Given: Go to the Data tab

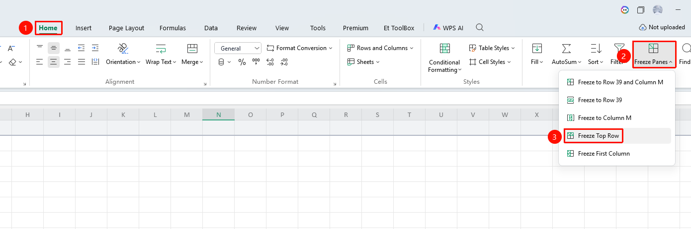Looking at the screenshot, I should pyautogui.click(x=211, y=28).
